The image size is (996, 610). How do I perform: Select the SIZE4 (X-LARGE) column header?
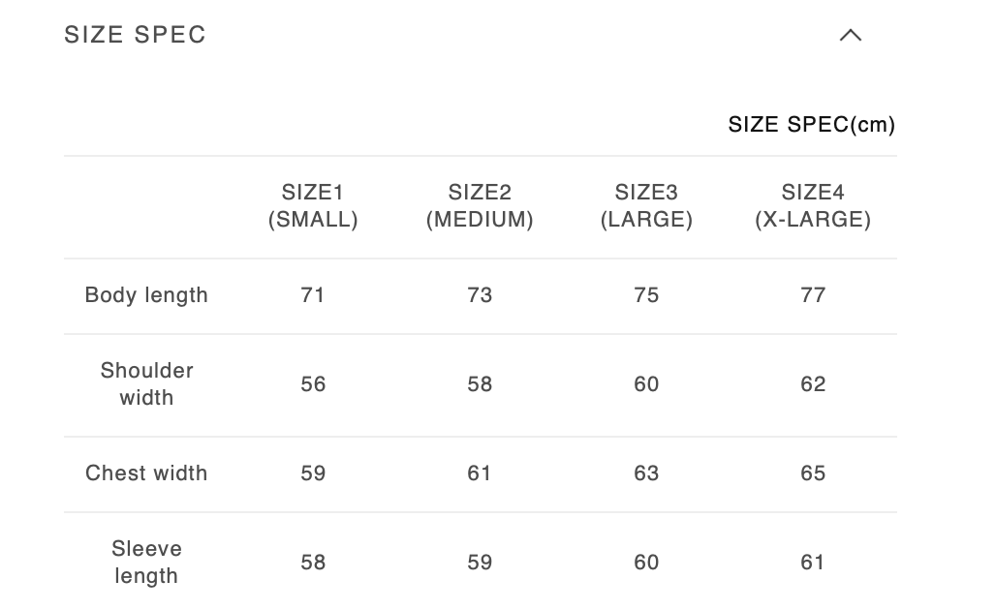pos(813,206)
